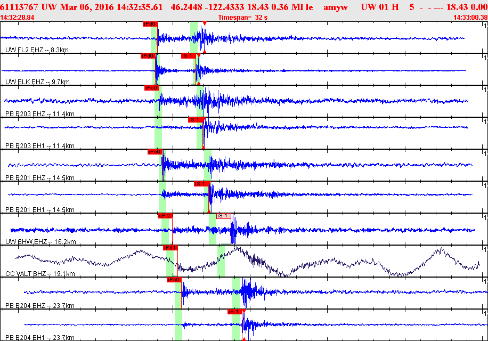Select the UW FL2 EHZ channel label
This screenshot has height=341, width=488.
point(37,50)
